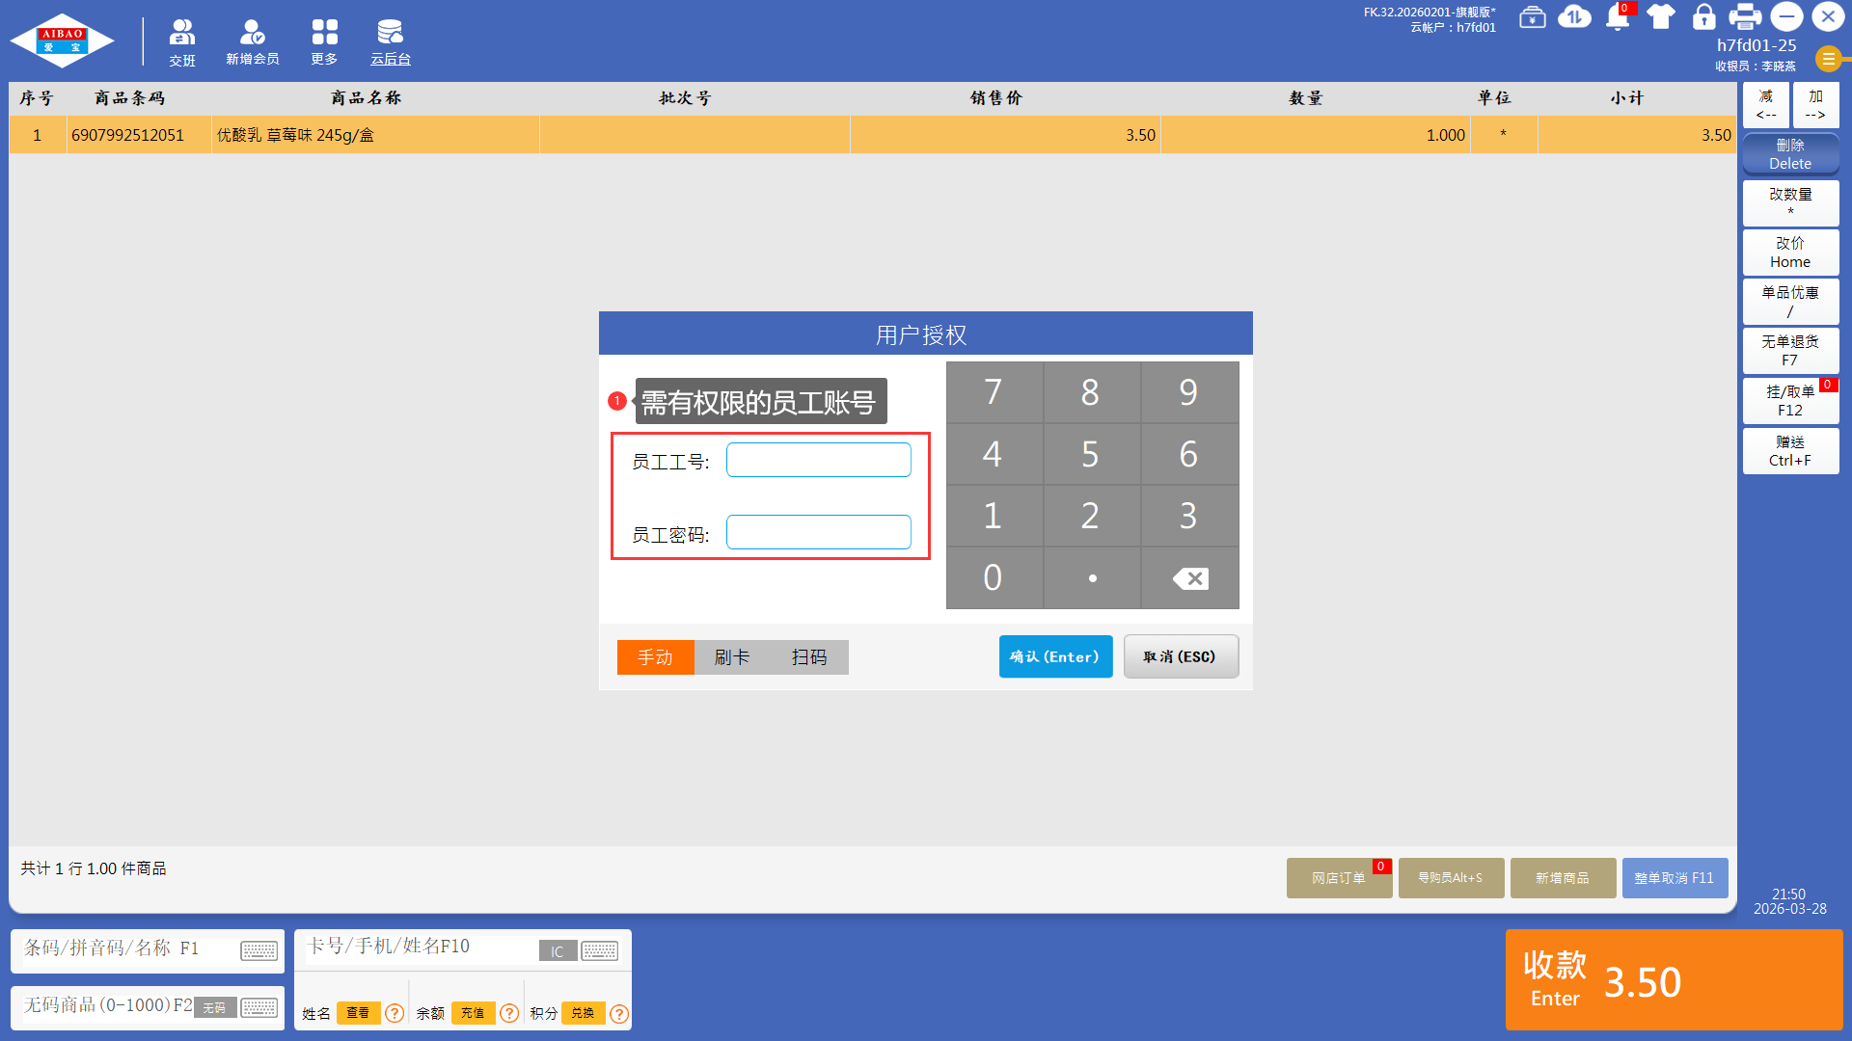The height and width of the screenshot is (1041, 1852).
Task: Click the shirt skin theme icon
Action: point(1661,17)
